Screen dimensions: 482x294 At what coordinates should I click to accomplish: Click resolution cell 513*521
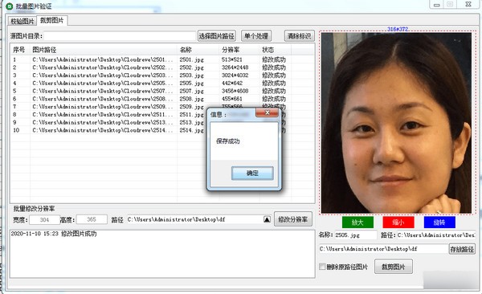click(232, 59)
